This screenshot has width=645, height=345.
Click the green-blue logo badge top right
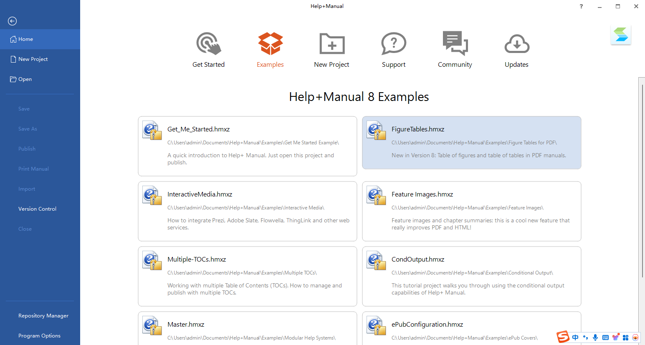coord(621,35)
